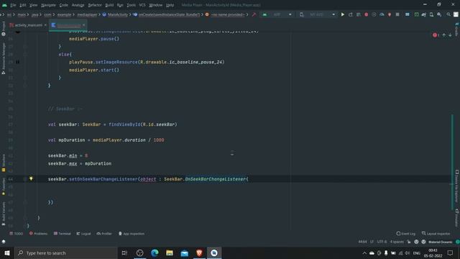Open the Navigate menu
Screen dimensions: 460x259
click(x=48, y=5)
